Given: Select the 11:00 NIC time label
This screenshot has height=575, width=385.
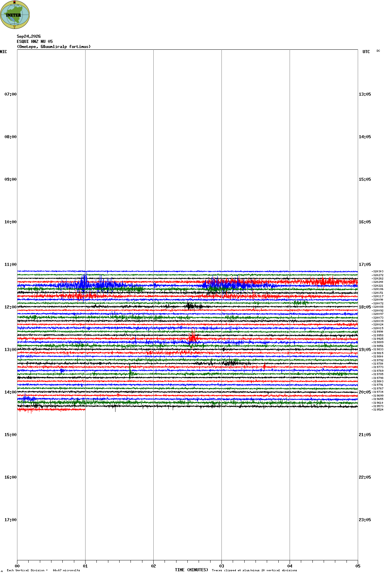Looking at the screenshot, I should (x=11, y=265).
